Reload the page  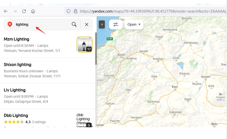pos(24,11)
